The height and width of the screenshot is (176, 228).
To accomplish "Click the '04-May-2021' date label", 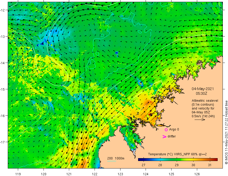I will [x=203, y=89].
